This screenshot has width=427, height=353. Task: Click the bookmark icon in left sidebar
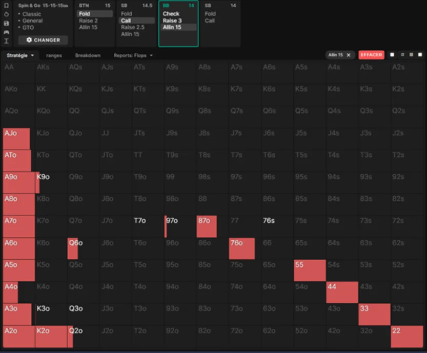pos(6,6)
